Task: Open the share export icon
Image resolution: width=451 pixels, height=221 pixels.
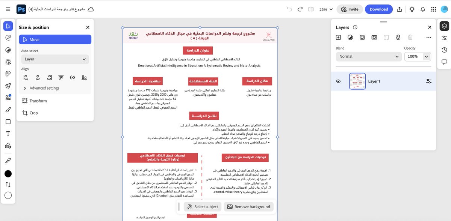Action: [x=400, y=9]
